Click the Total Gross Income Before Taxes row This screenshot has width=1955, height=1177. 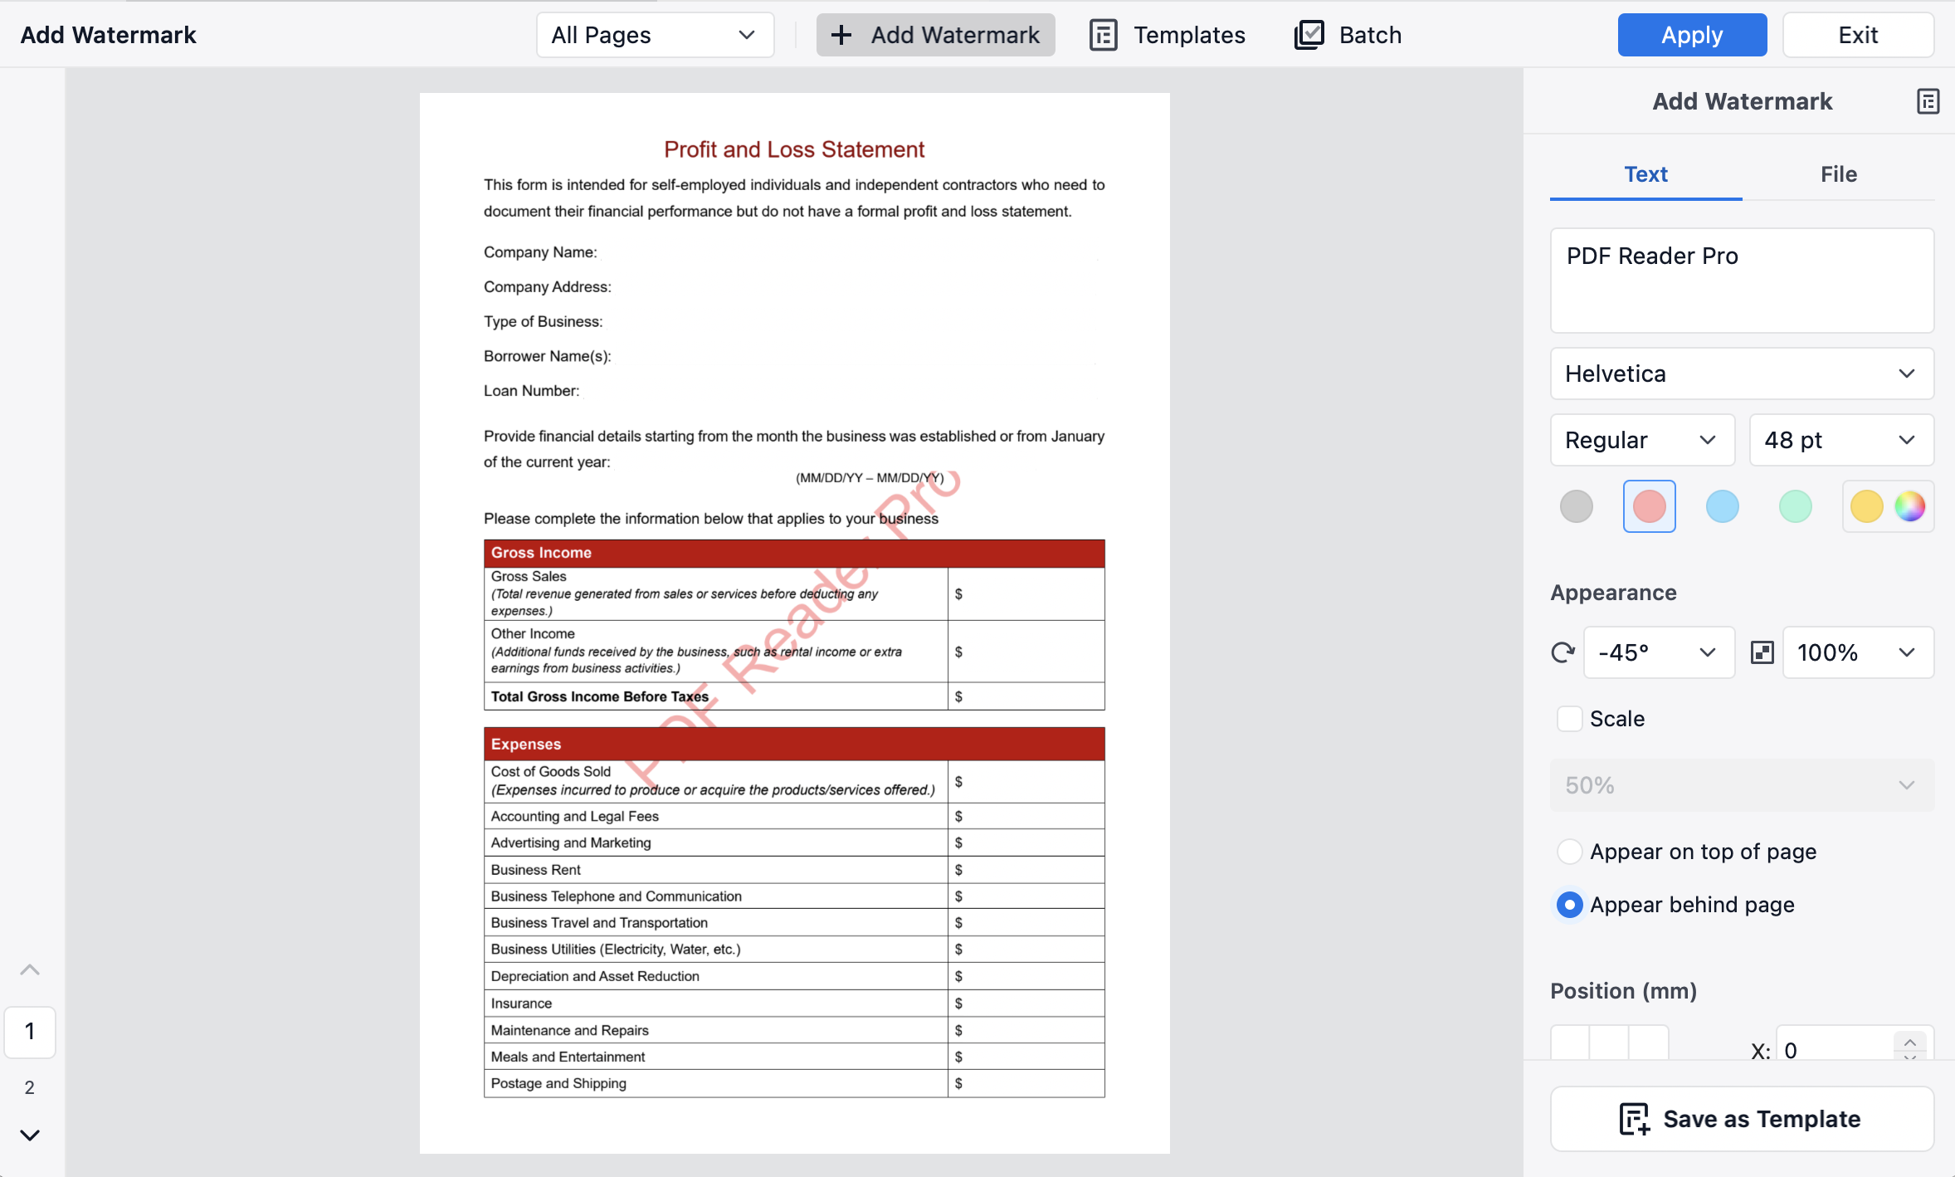794,696
